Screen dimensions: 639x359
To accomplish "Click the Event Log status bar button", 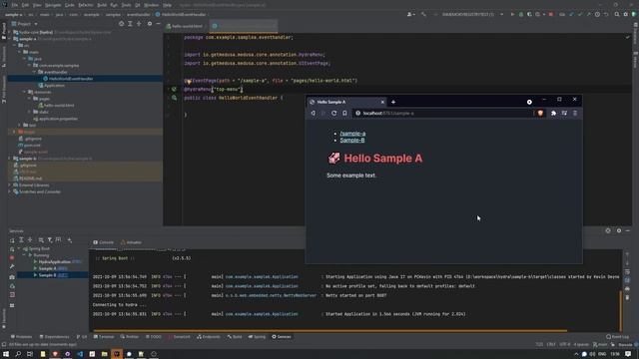I will (x=617, y=337).
